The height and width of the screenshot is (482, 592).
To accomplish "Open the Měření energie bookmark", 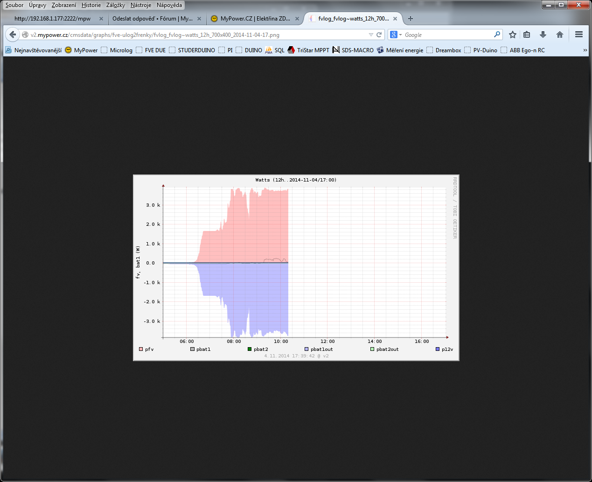I will tap(400, 50).
